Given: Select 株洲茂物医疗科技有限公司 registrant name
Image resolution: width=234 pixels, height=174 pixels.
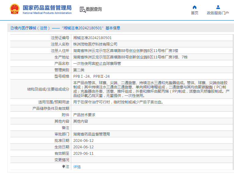Looking at the screenshot, I should [x=95, y=44].
